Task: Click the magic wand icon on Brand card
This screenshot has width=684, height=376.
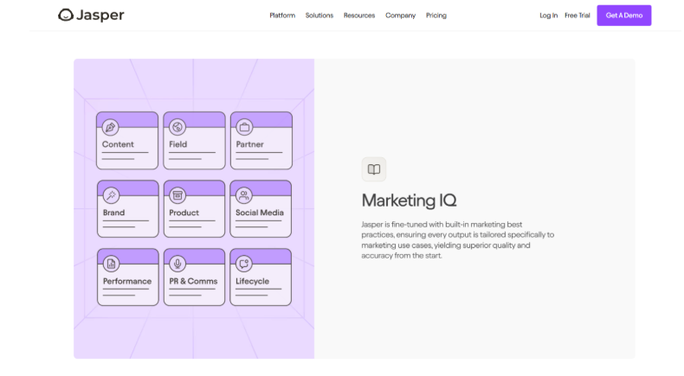Action: pos(111,195)
